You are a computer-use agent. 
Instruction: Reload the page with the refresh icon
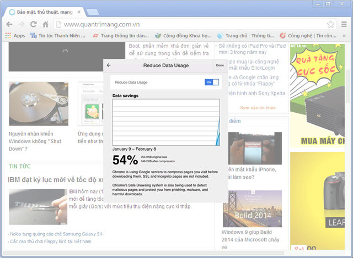pyautogui.click(x=34, y=24)
